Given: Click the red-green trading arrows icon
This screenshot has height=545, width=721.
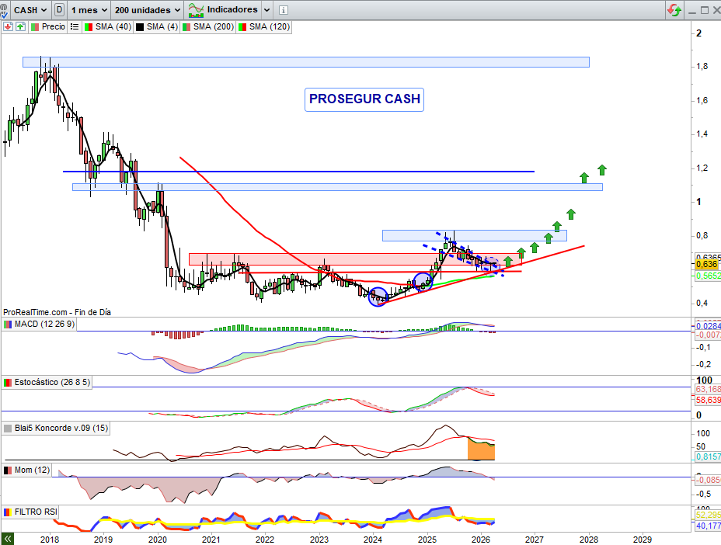Looking at the screenshot, I should click(674, 9).
